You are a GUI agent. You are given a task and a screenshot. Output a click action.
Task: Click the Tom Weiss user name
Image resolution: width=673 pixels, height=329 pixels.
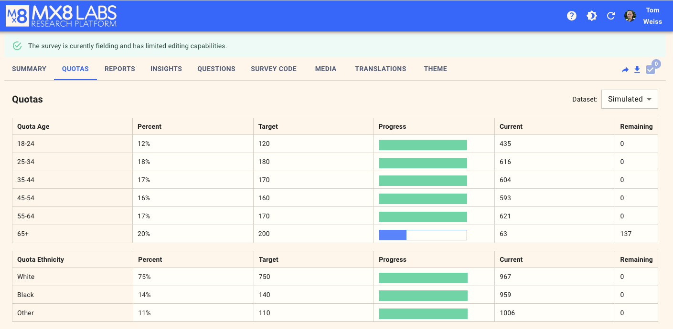click(652, 16)
